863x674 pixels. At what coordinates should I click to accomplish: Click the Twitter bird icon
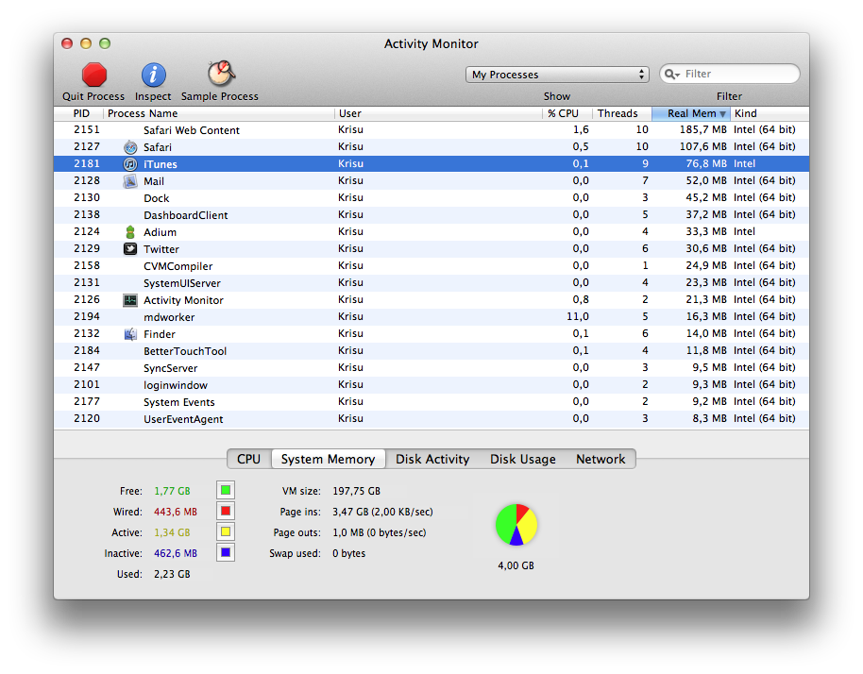130,248
